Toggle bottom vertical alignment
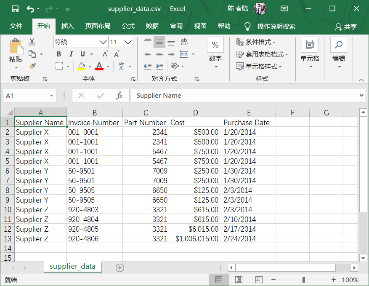Screen dimensions: 369x286 point(171,42)
